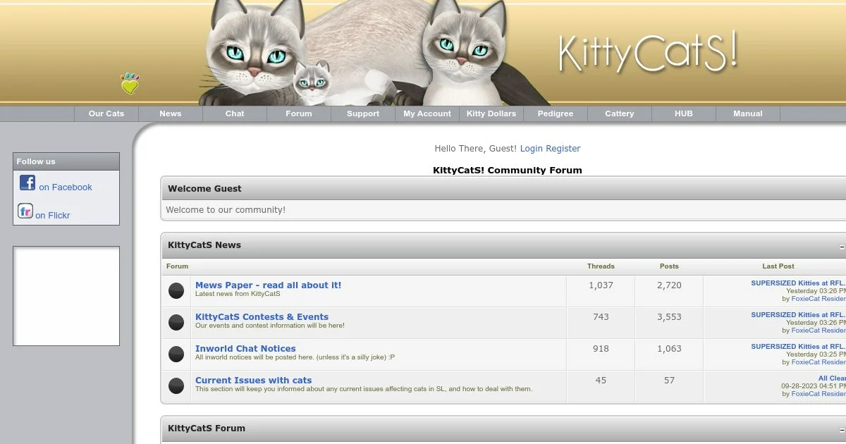Click the Welcome Guest panel header

pos(503,188)
